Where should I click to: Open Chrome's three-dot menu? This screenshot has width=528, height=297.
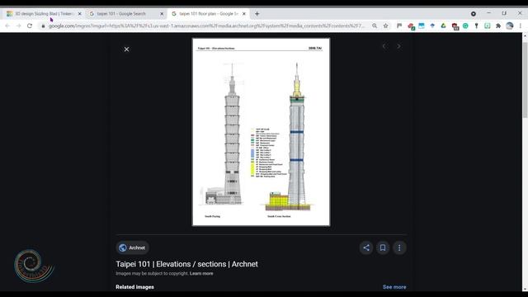point(521,26)
